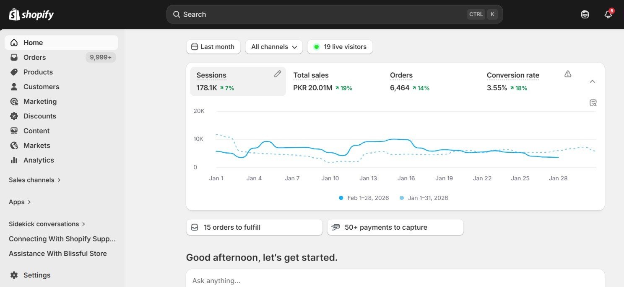The image size is (624, 287).
Task: Expand Sidekick conversations section
Action: 47,224
